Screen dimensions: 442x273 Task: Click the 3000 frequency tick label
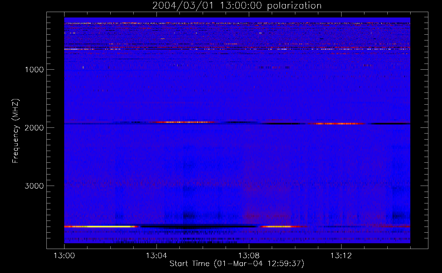(34, 186)
